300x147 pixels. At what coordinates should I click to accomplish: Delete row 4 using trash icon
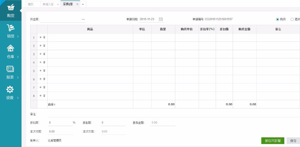point(44,62)
